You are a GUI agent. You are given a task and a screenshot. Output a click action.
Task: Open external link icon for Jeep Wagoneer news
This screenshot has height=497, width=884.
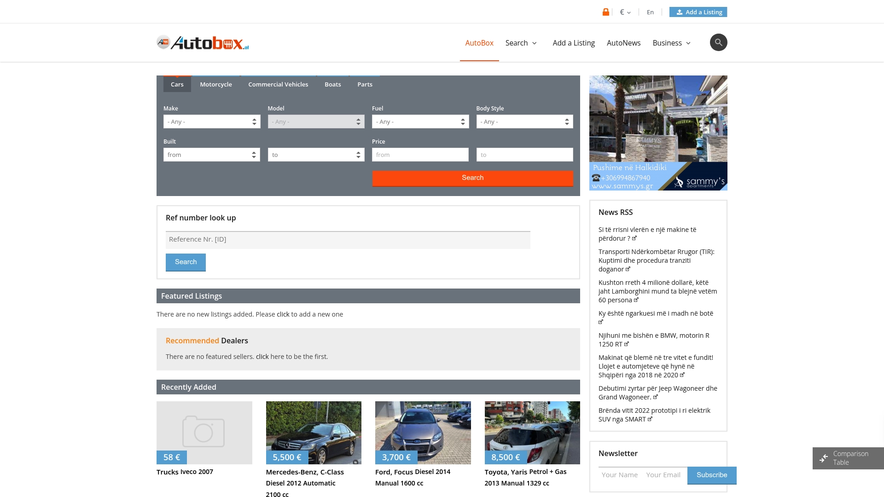click(x=656, y=397)
